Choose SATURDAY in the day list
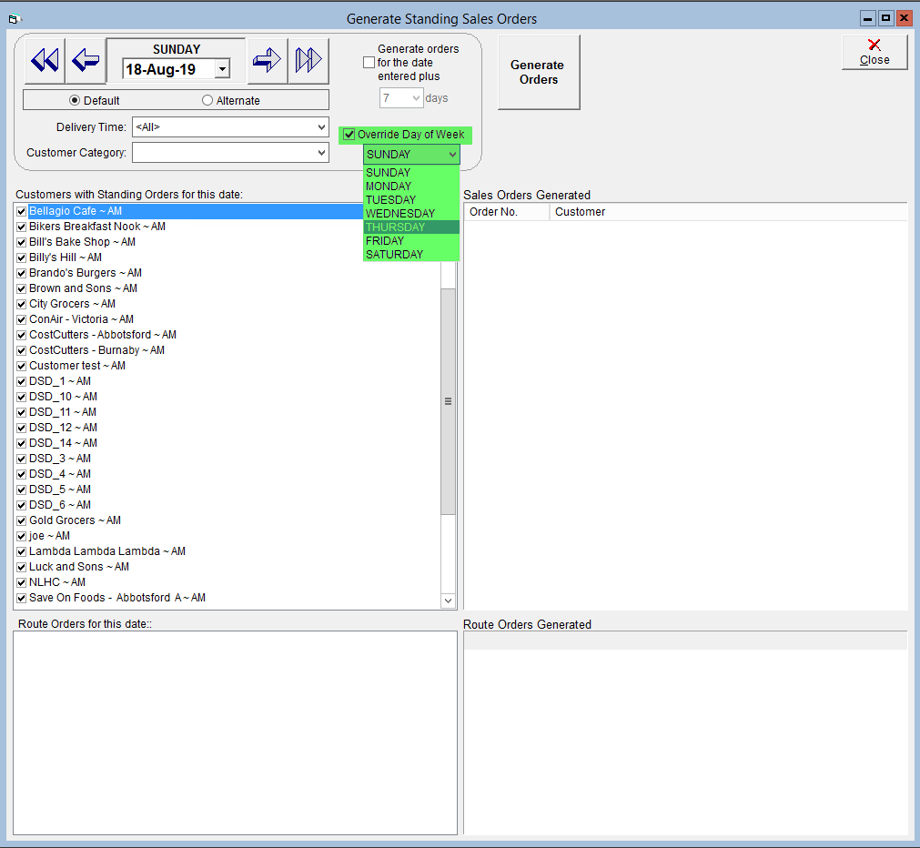920x848 pixels. tap(410, 255)
